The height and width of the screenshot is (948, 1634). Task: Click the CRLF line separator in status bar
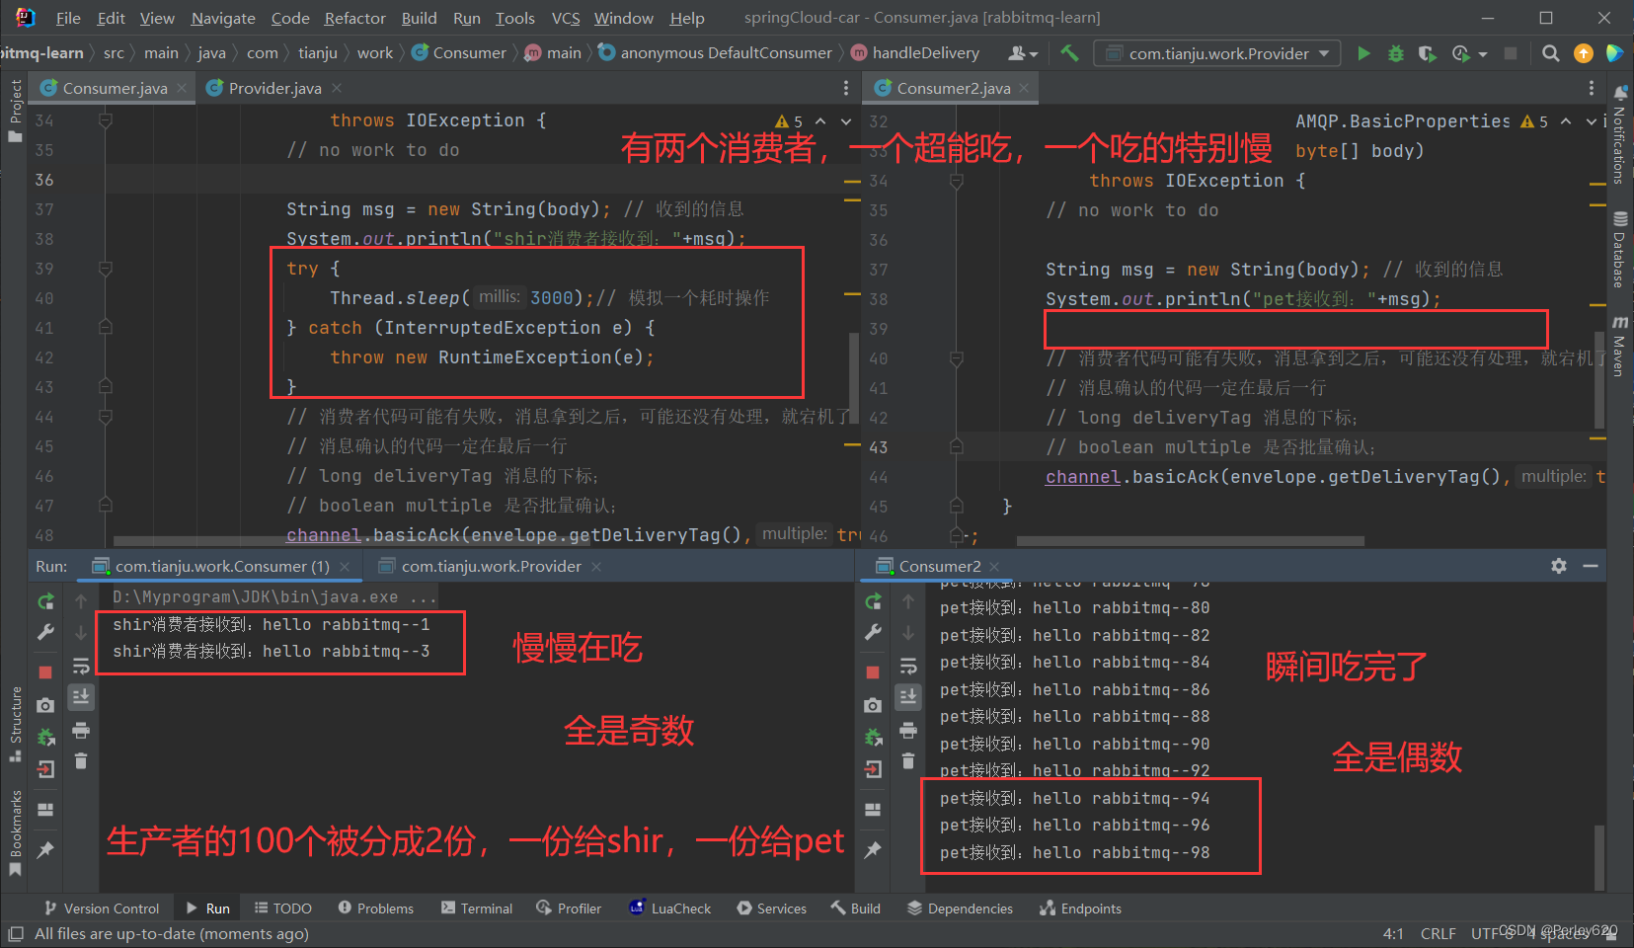1438,933
